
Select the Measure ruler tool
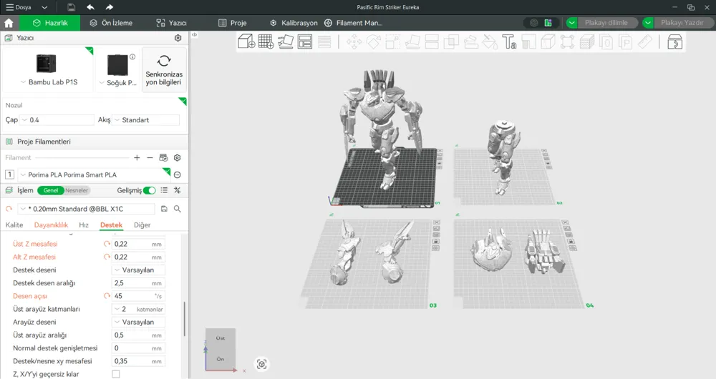645,42
